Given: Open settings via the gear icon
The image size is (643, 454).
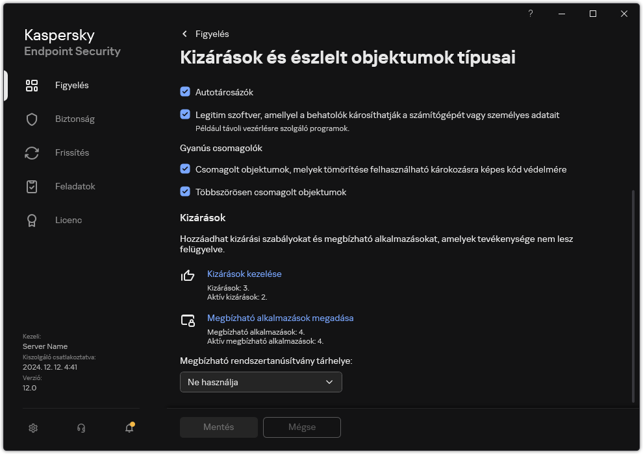Looking at the screenshot, I should (x=33, y=428).
